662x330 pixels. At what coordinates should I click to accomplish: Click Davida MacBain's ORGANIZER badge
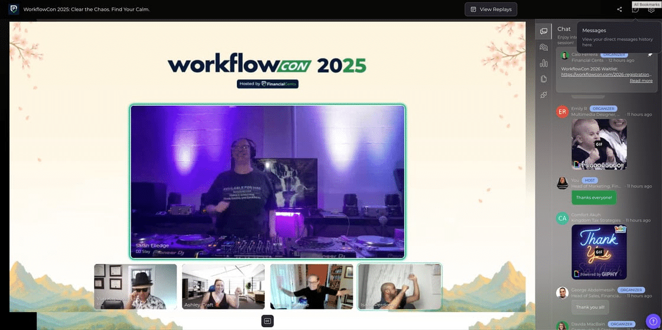point(622,324)
